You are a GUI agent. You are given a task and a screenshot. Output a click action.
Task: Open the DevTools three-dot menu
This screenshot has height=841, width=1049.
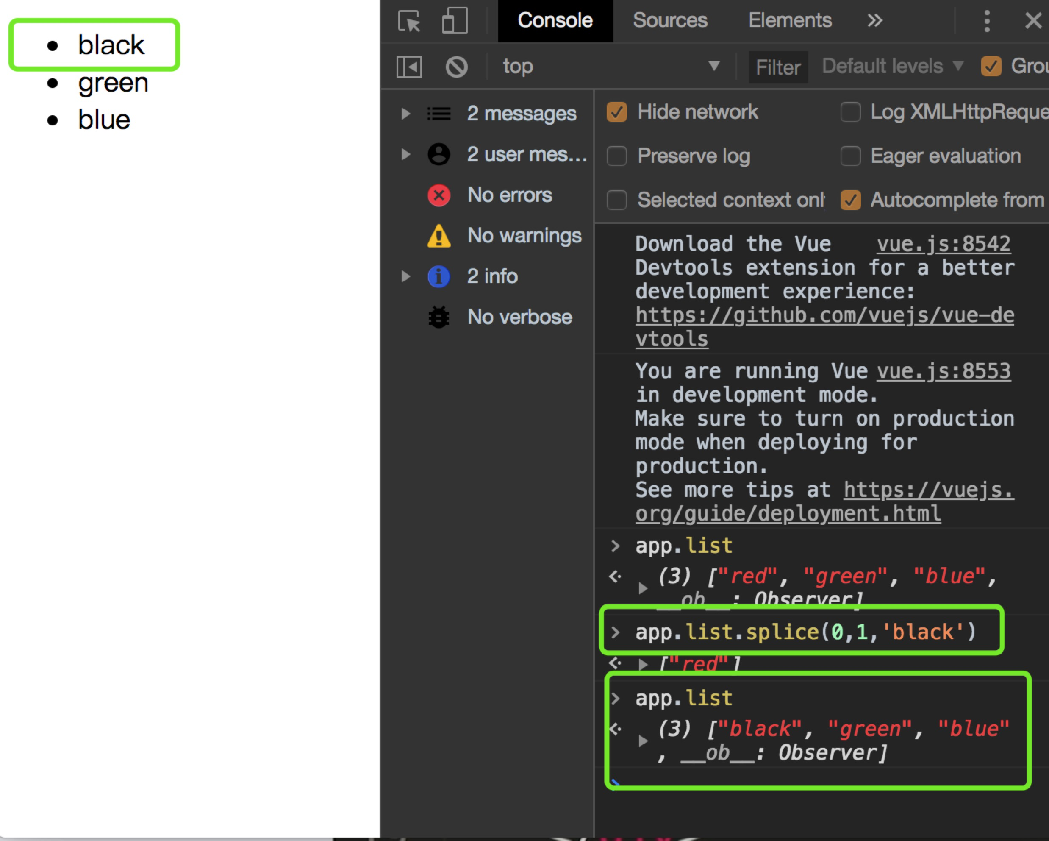click(x=987, y=21)
